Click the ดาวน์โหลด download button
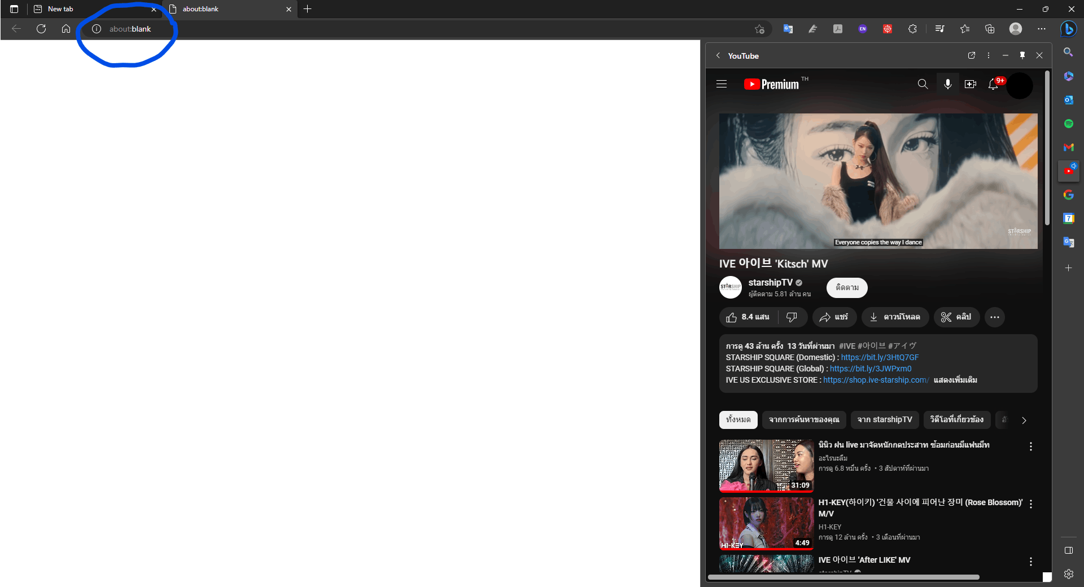 click(x=895, y=317)
